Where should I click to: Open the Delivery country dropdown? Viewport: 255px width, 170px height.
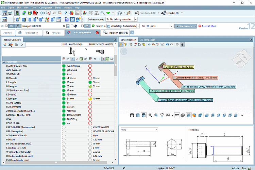click(136, 19)
